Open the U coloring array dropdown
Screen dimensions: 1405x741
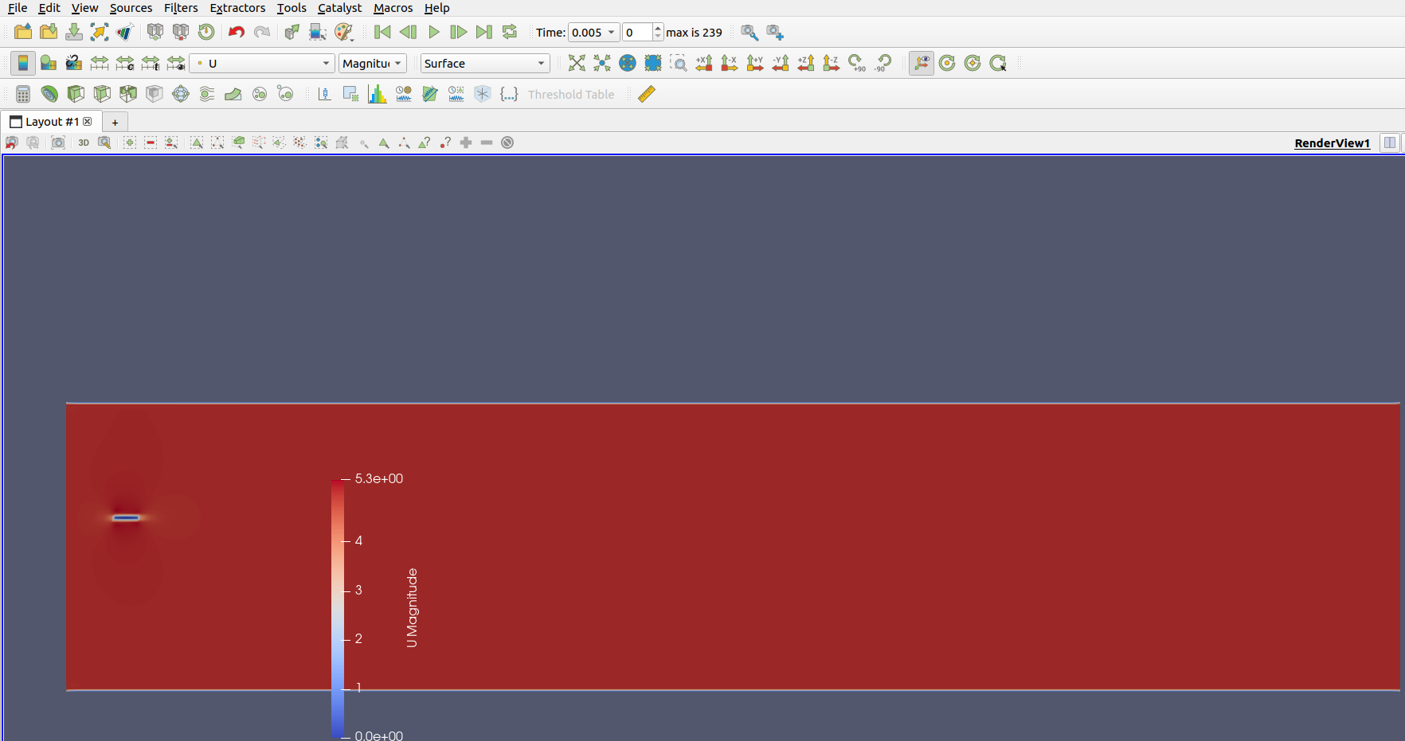pyautogui.click(x=262, y=64)
